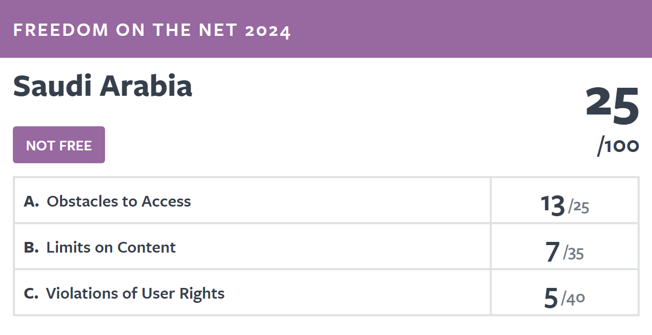Click the total score 25
Viewport: 652px width, 335px height.
pyautogui.click(x=612, y=103)
